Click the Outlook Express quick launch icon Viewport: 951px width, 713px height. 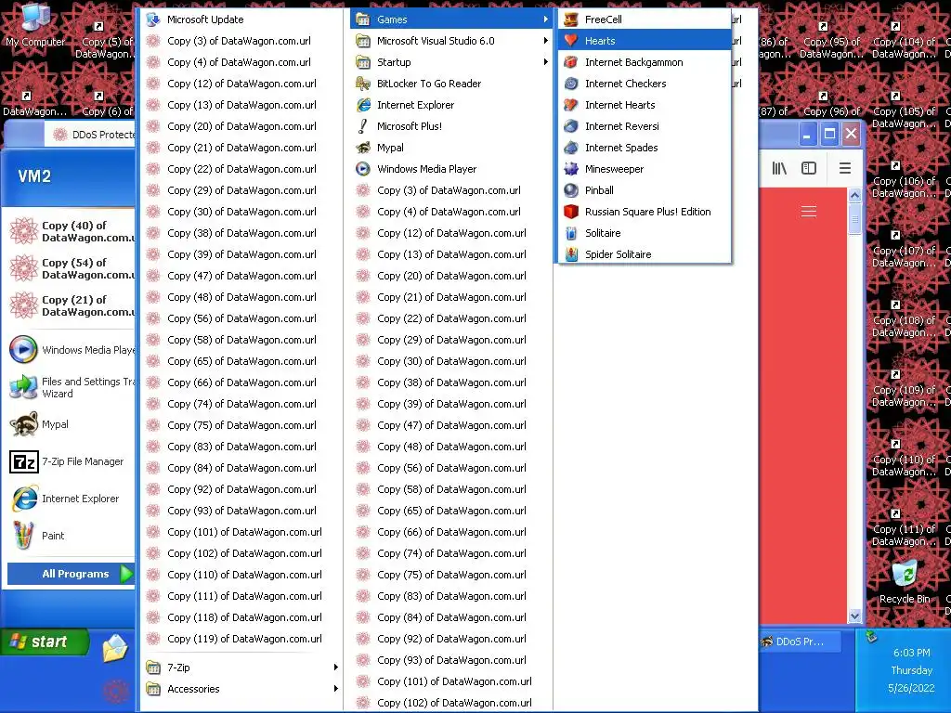(x=115, y=649)
